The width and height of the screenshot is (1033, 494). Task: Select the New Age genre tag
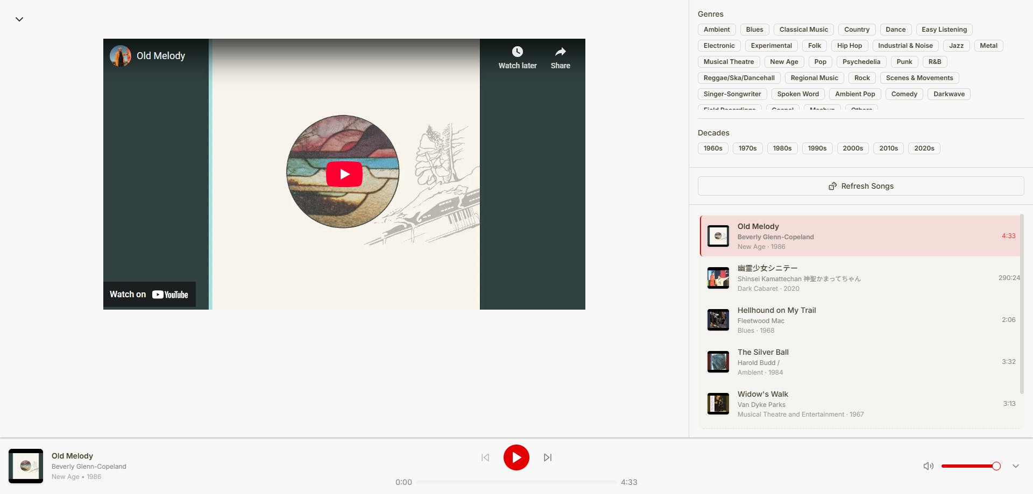(x=784, y=62)
